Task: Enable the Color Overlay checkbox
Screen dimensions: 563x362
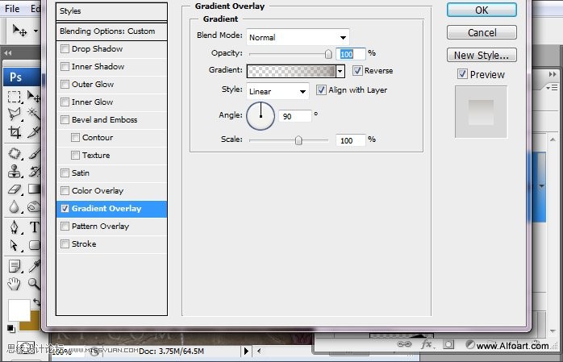Action: click(x=65, y=190)
